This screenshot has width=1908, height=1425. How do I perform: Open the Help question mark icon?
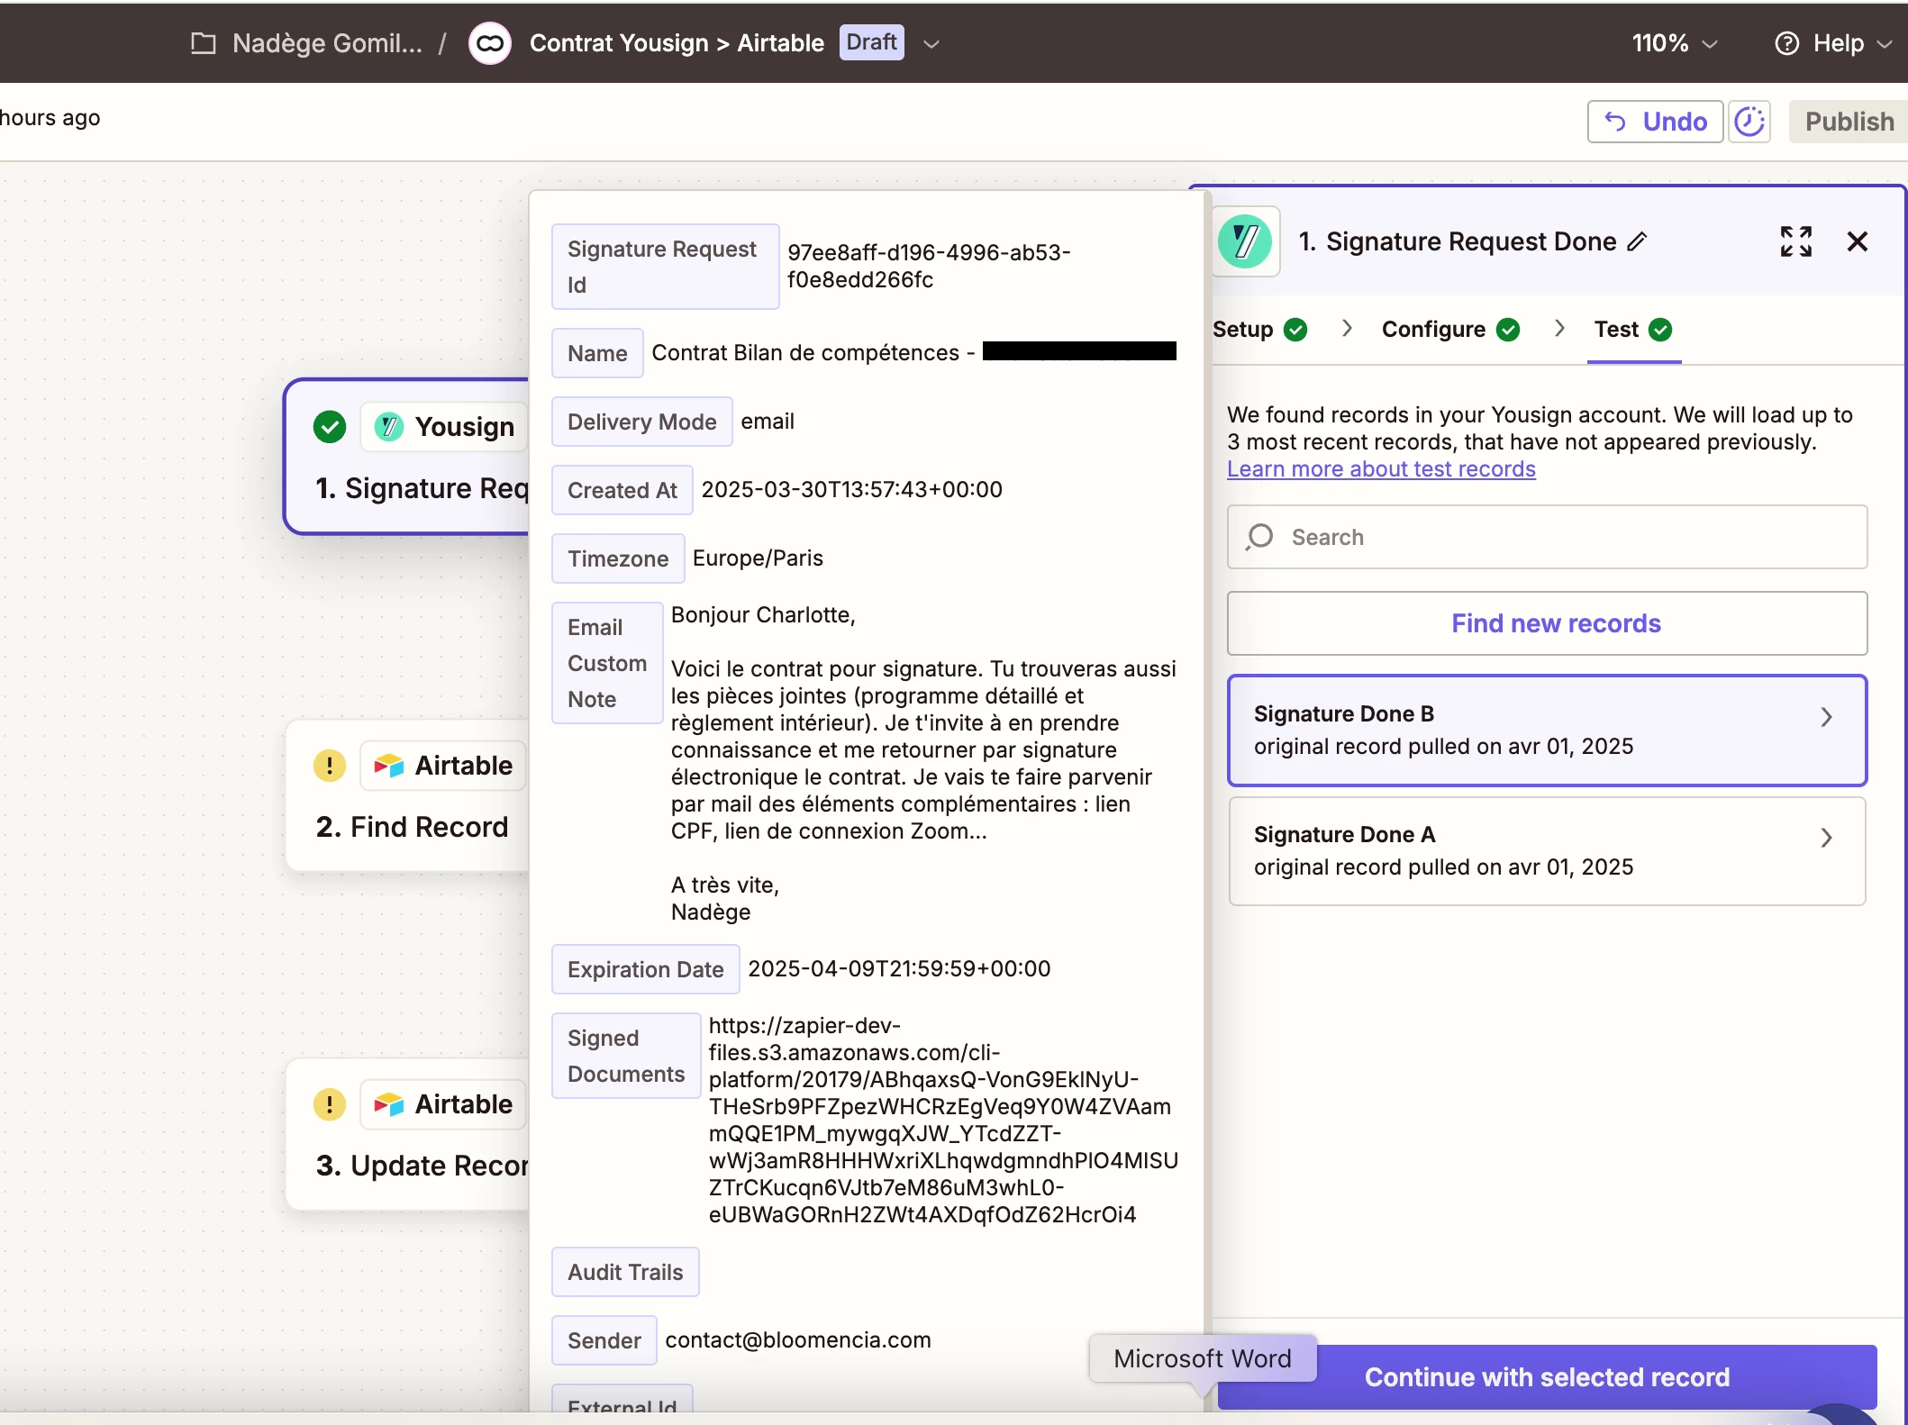(1786, 43)
